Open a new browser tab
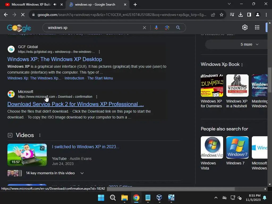 tap(135, 5)
